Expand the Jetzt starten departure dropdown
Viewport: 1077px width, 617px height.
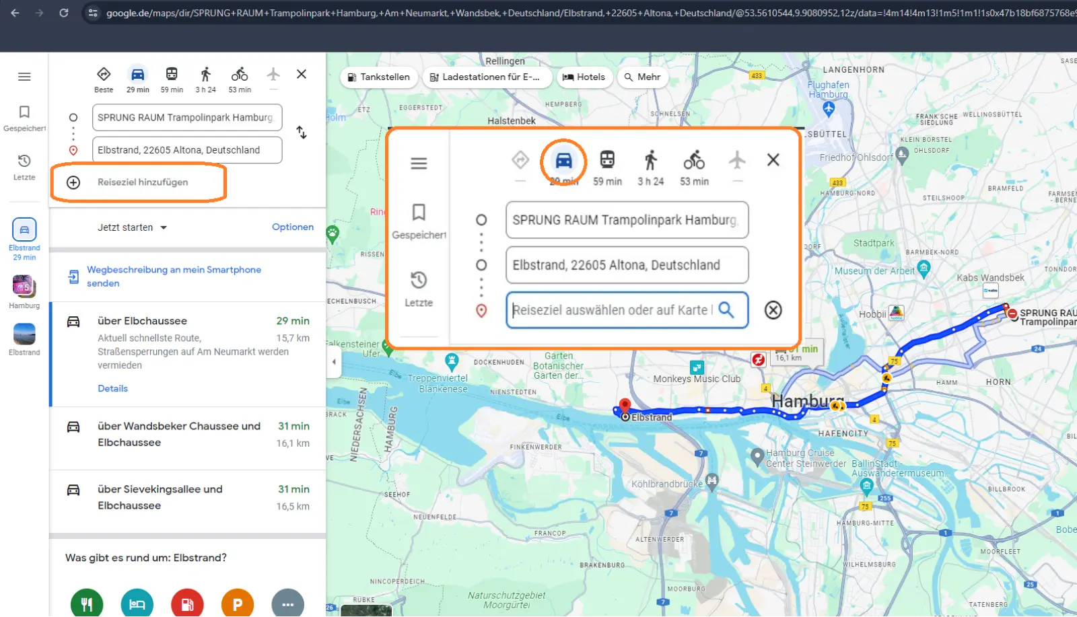[x=133, y=227]
